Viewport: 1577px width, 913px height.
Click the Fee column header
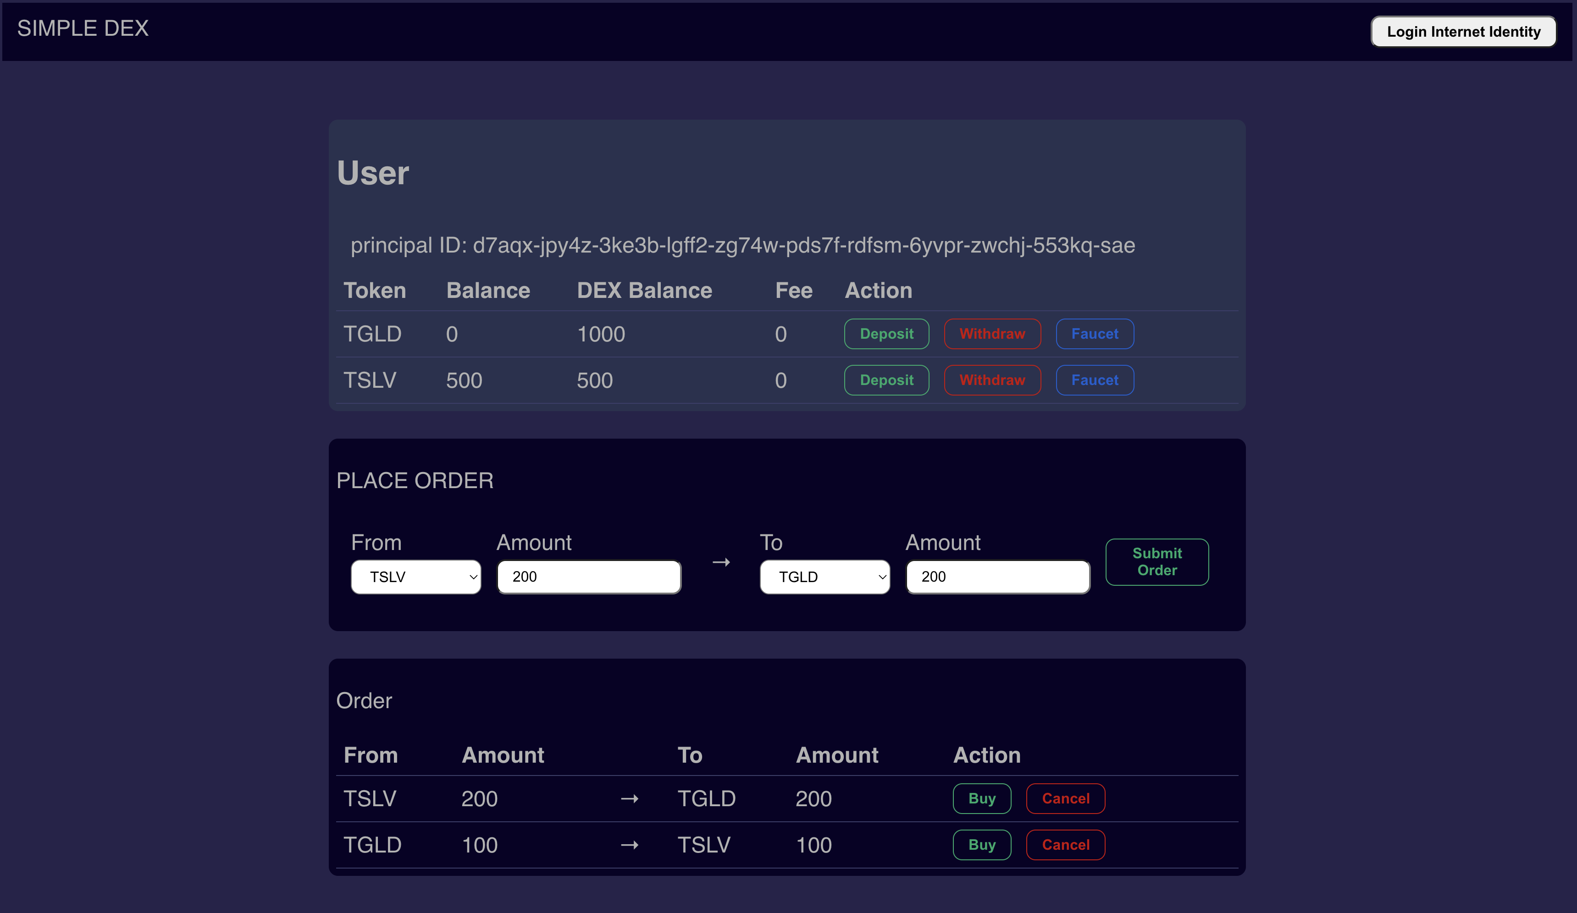pos(793,290)
